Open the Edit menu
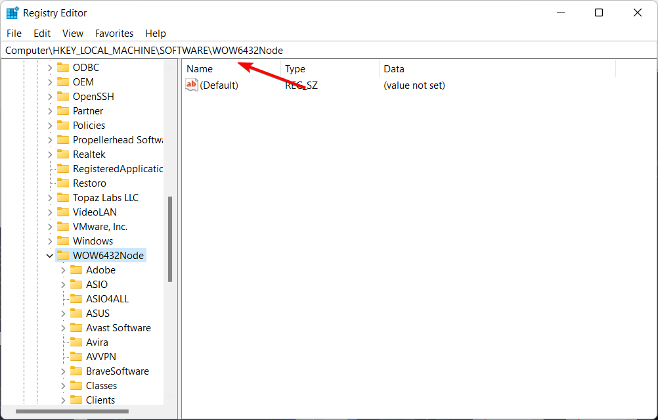This screenshot has width=658, height=420. point(42,33)
